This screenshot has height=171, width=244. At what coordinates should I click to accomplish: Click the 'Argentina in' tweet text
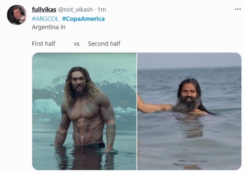coord(48,27)
